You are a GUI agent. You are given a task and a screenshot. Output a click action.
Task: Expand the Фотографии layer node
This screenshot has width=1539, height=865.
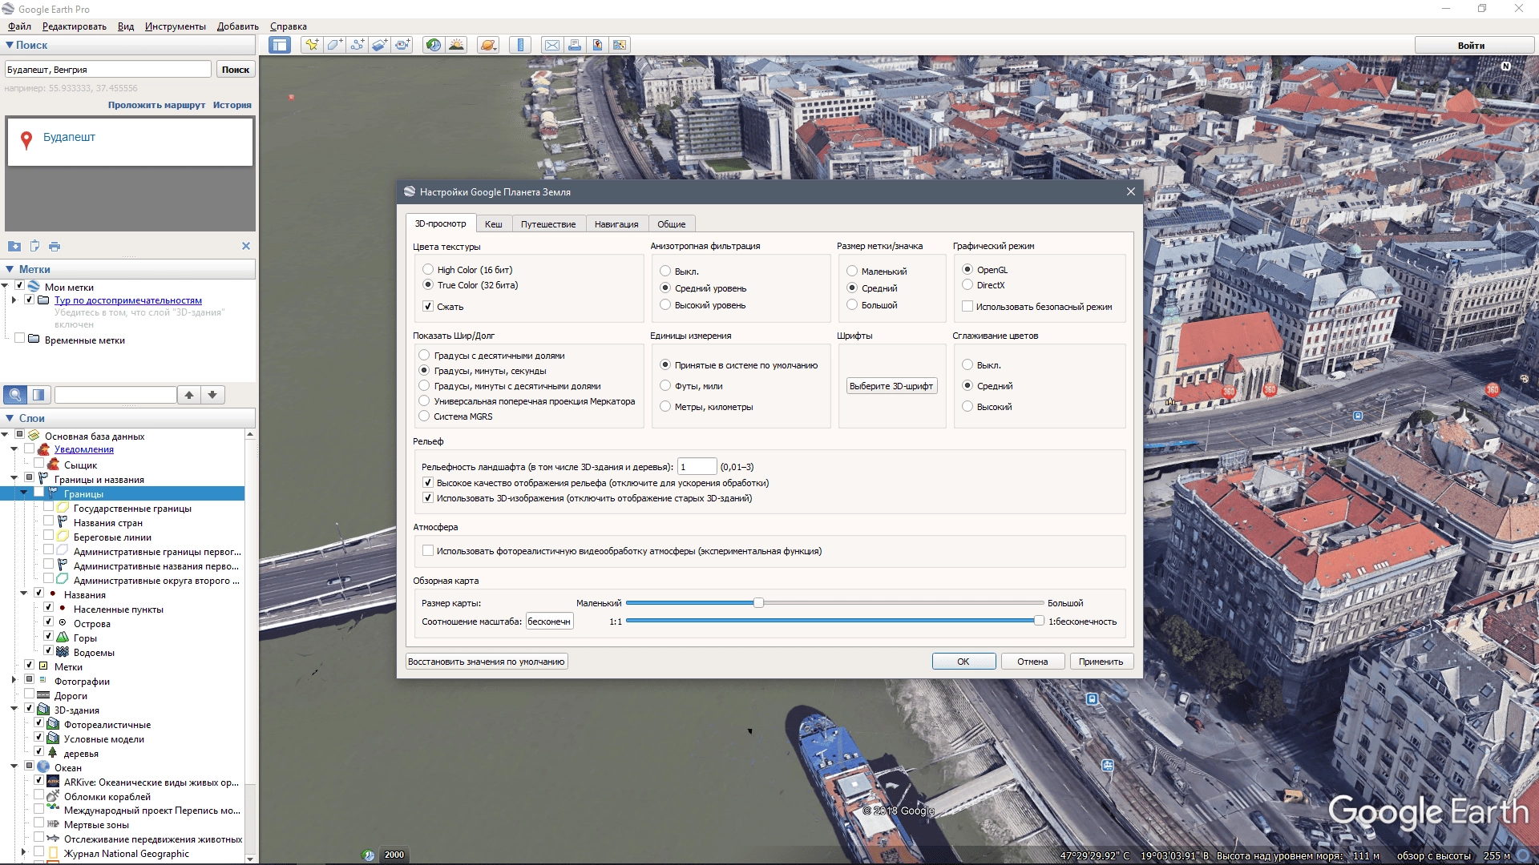click(x=14, y=680)
